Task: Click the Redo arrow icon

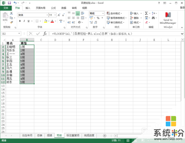Action: point(23,3)
